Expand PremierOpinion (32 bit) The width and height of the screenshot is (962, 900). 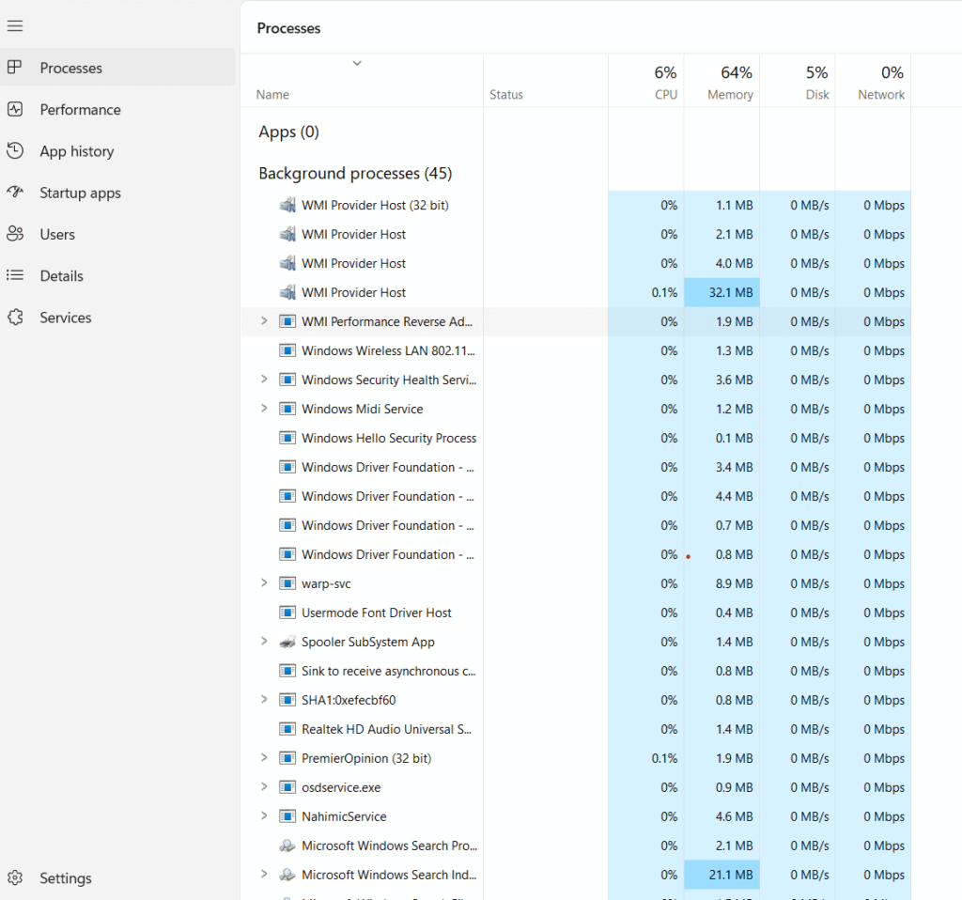[x=264, y=758]
